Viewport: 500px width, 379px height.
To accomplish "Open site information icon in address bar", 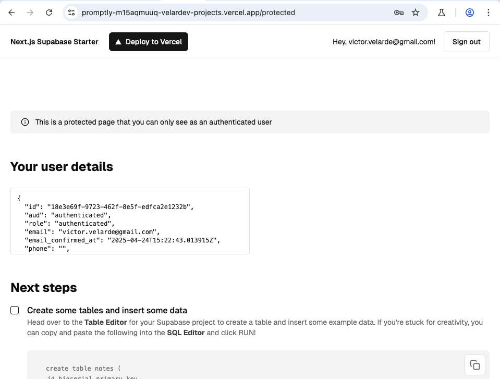I will click(x=71, y=13).
